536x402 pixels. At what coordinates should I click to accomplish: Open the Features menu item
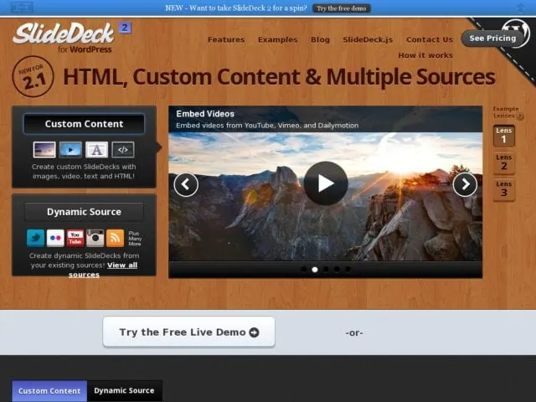pos(226,39)
